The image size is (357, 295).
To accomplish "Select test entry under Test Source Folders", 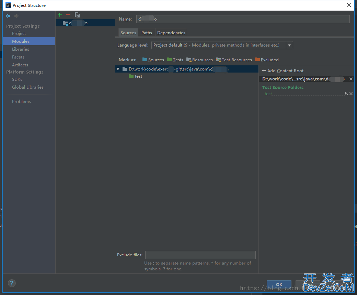I will point(268,94).
